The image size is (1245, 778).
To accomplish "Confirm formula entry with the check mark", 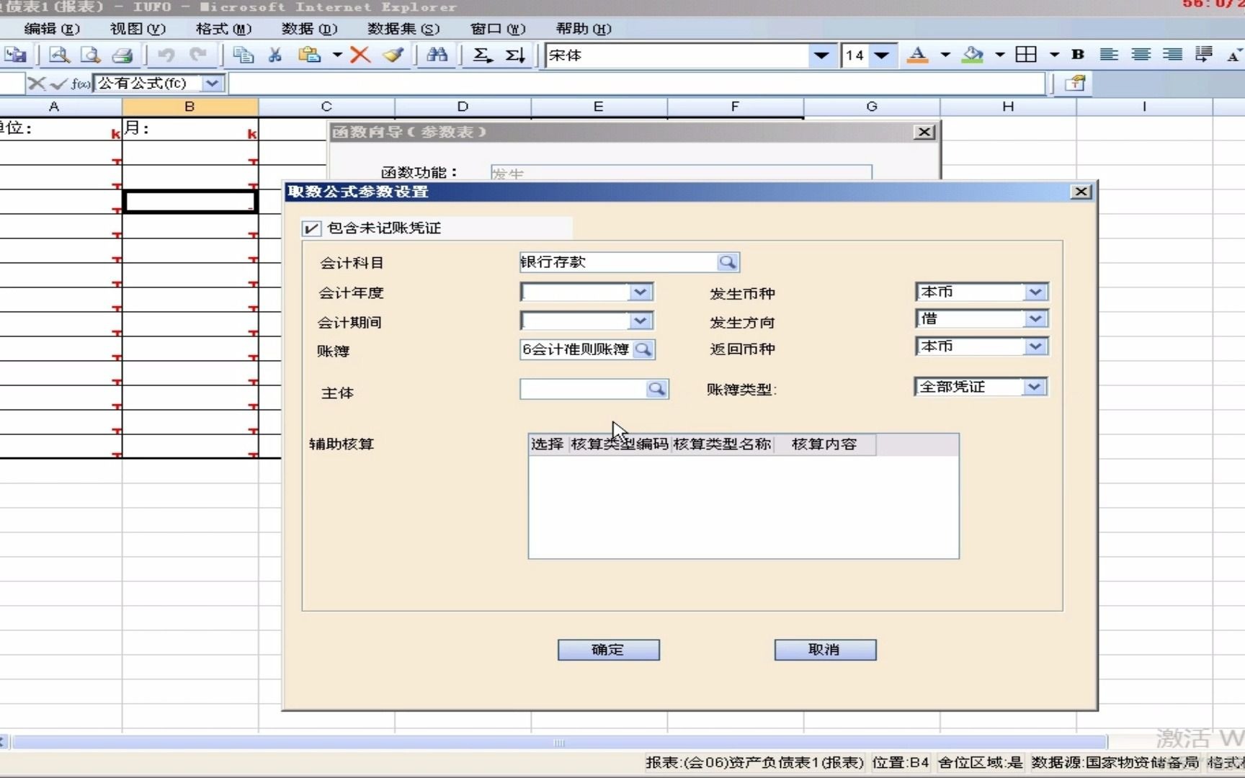I will point(59,83).
